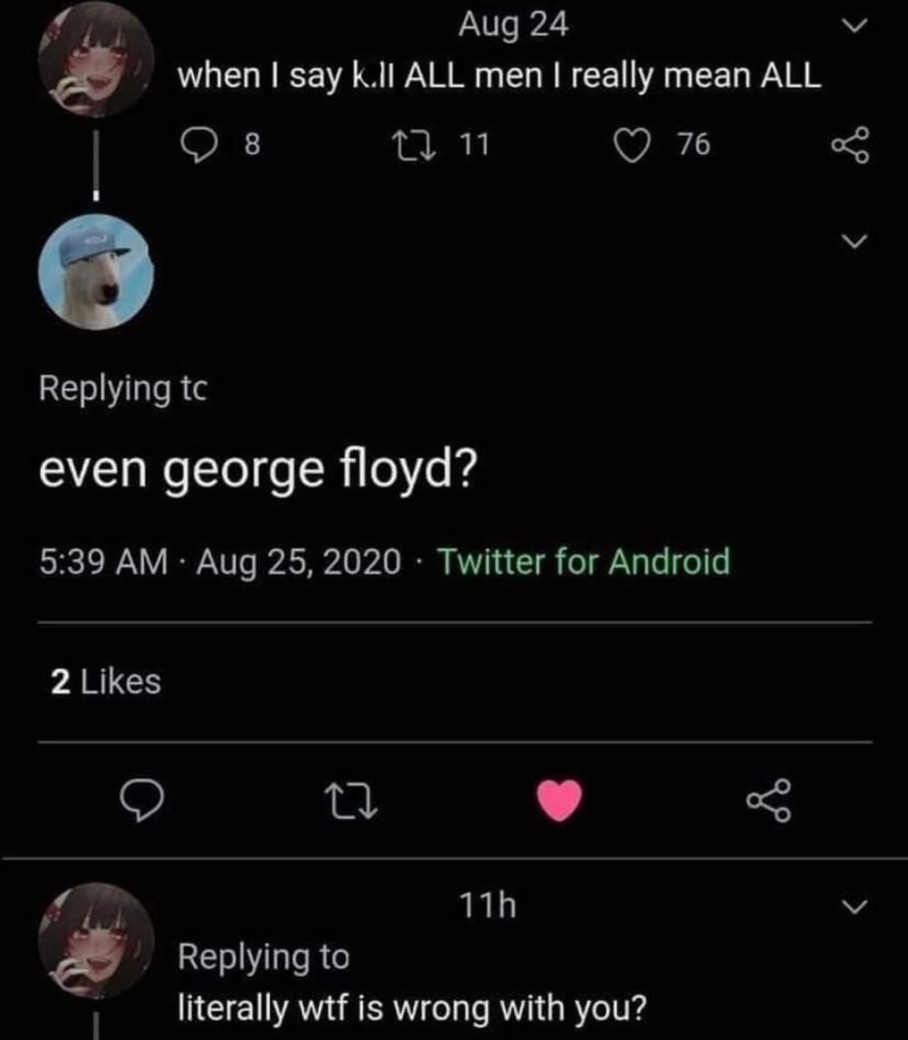Retweet the 'even george floyd?' tweet
Image resolution: width=908 pixels, height=1040 pixels.
pos(350,802)
